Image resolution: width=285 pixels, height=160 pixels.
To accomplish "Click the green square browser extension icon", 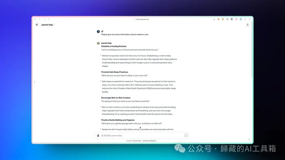I will [x=241, y=19].
